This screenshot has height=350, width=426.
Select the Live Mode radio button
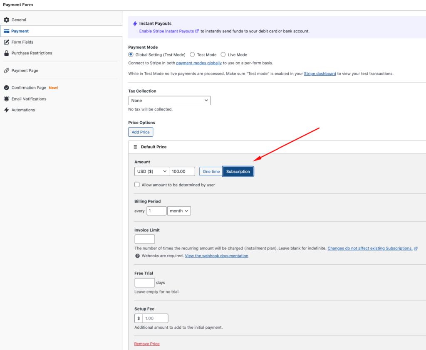pos(223,54)
